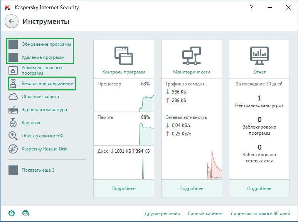Click the back arrow button
Screen dimensions: 298x222
point(12,22)
